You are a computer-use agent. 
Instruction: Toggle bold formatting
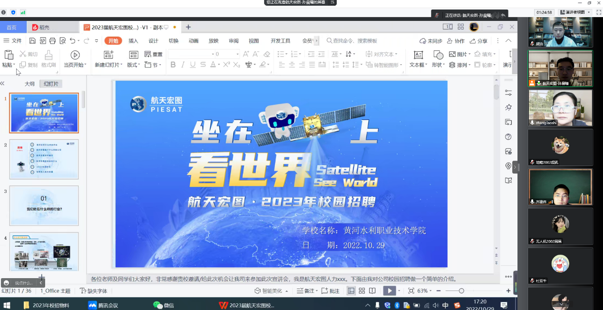pyautogui.click(x=173, y=65)
